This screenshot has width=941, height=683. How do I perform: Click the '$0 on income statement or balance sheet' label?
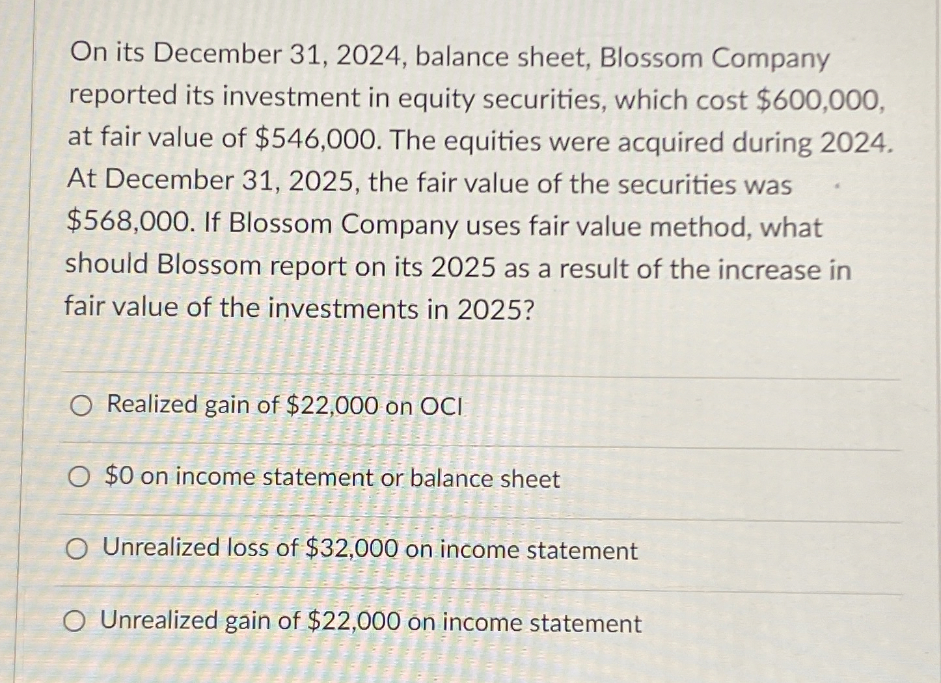[x=332, y=478]
